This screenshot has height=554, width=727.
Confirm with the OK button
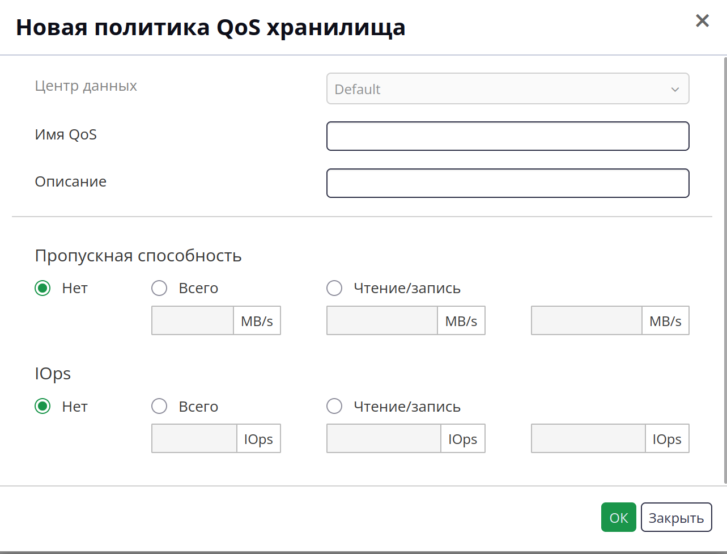click(x=619, y=517)
